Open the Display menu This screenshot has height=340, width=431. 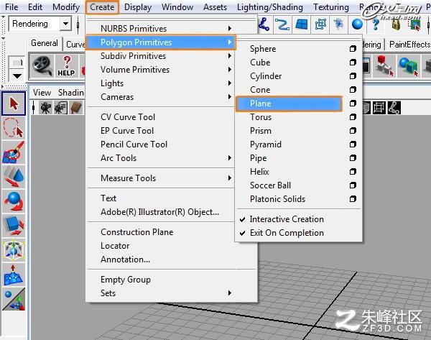[138, 7]
